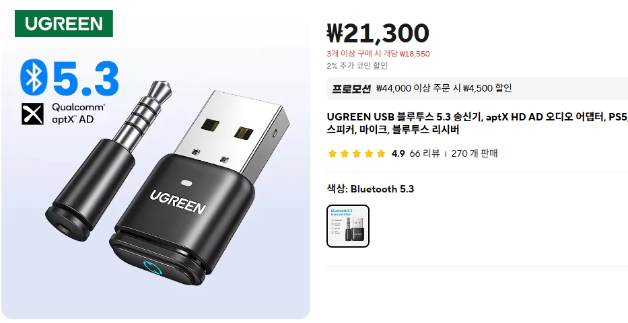Screen dimensions: 628x323
Task: Click the 4.9 rating score
Action: [x=398, y=153]
